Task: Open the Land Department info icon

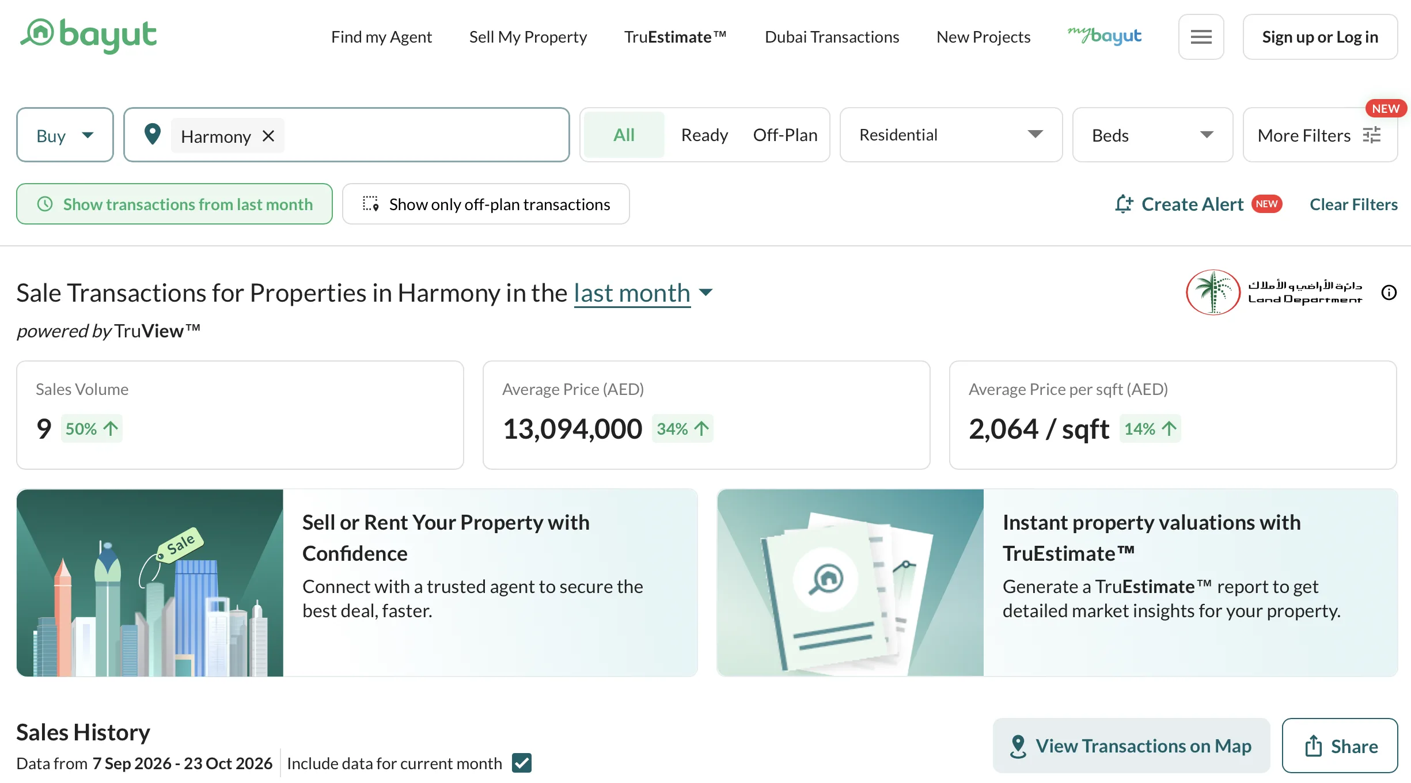Action: (1389, 292)
